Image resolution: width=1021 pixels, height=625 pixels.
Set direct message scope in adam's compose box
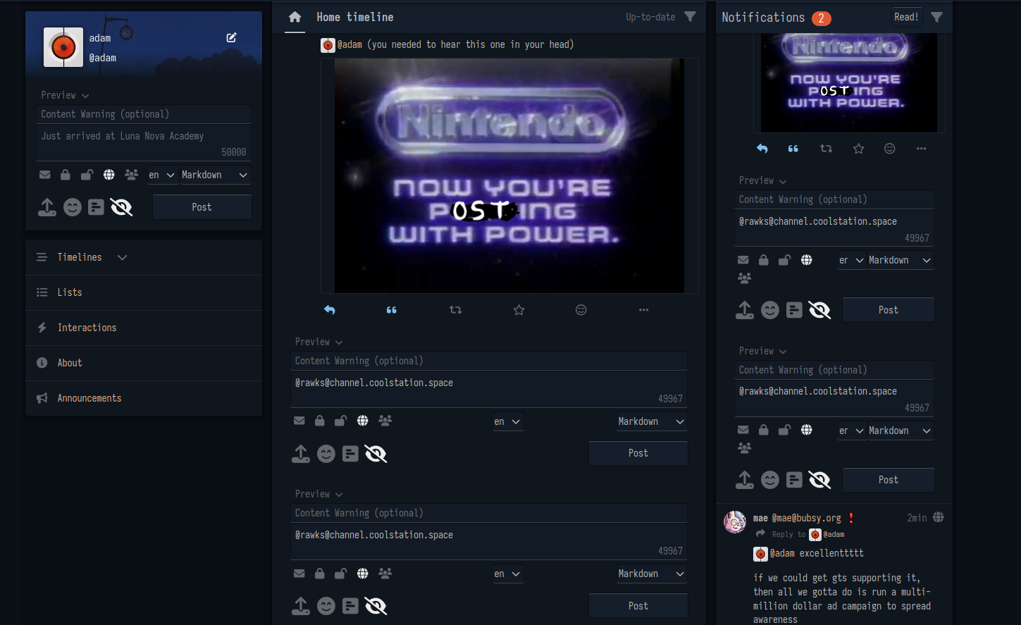45,175
